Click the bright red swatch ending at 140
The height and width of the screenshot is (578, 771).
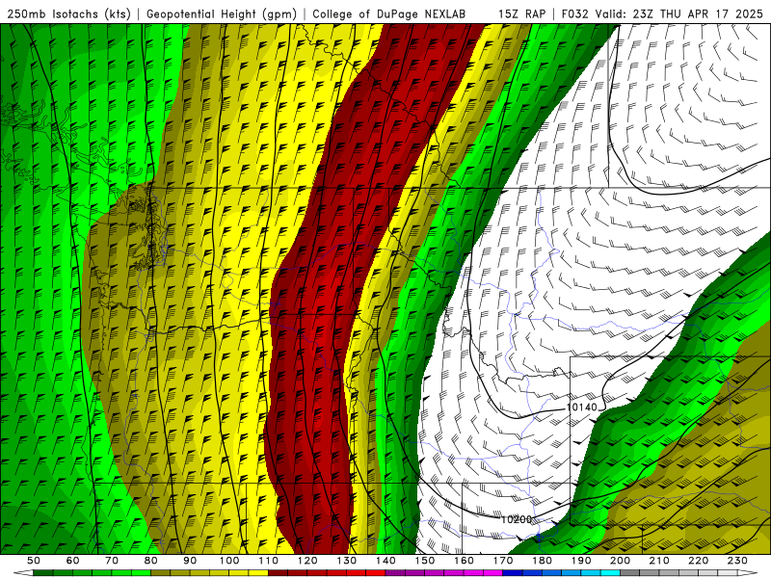point(376,573)
